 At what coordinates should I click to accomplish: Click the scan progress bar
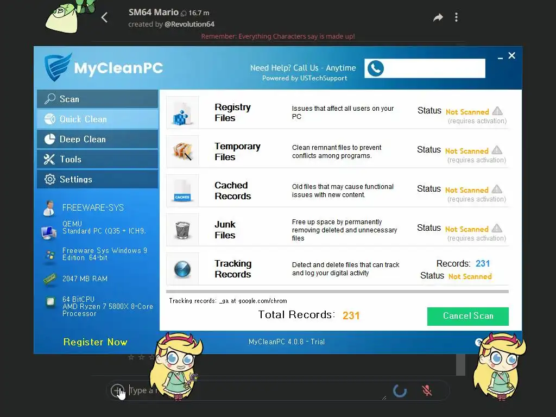click(337, 292)
